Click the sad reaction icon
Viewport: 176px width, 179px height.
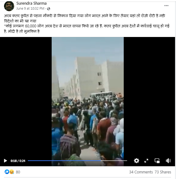click(x=12, y=172)
